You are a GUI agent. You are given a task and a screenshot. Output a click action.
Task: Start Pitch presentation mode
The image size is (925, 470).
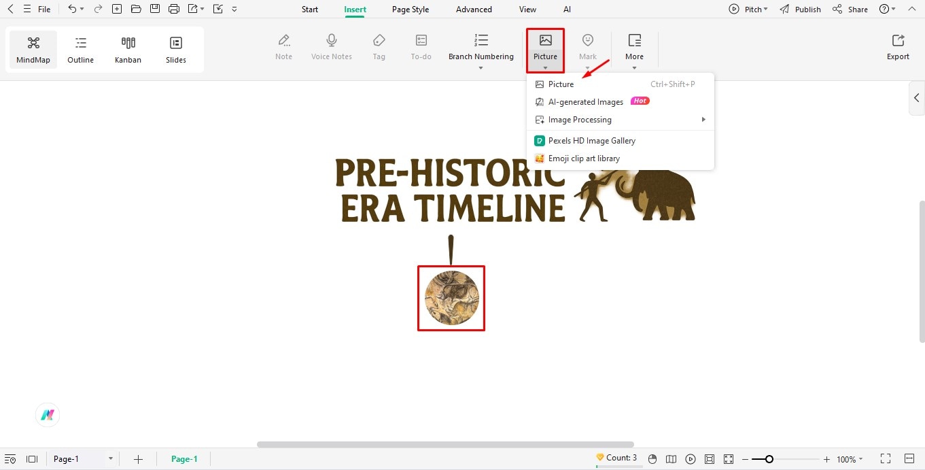tap(748, 10)
